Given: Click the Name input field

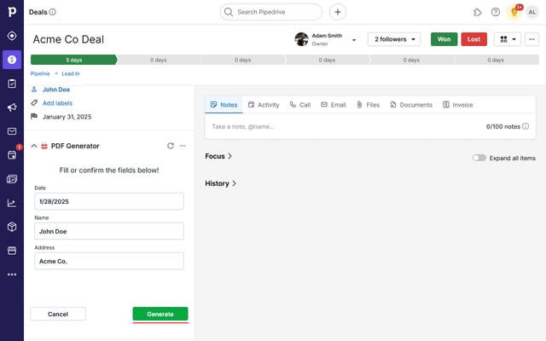Looking at the screenshot, I should point(109,231).
